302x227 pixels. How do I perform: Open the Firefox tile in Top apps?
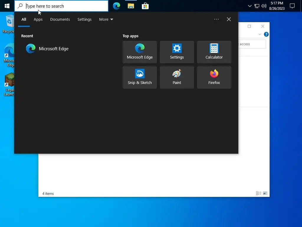214,77
